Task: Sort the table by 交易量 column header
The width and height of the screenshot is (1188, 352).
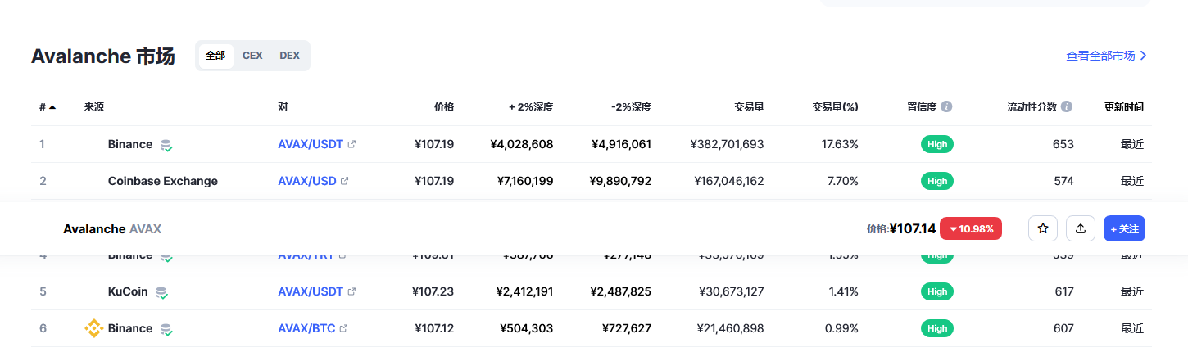Action: tap(749, 106)
